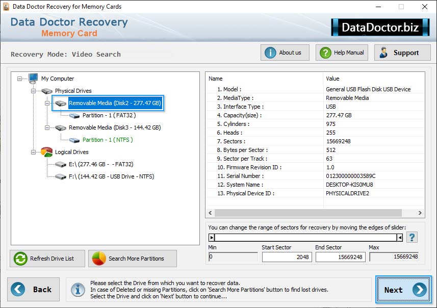
Task: Click the My Computer tree label
Action: click(x=58, y=79)
